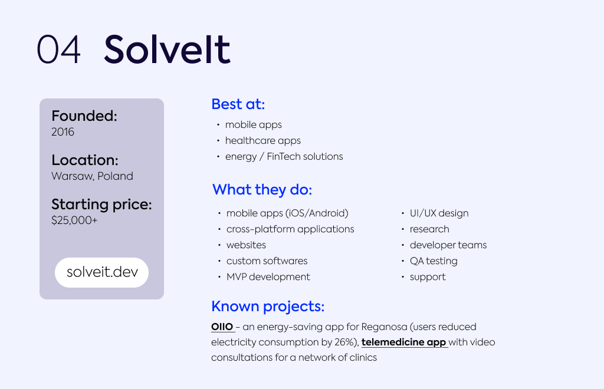Select QA testing list item
Screen dimensions: 604x389
pos(434,261)
